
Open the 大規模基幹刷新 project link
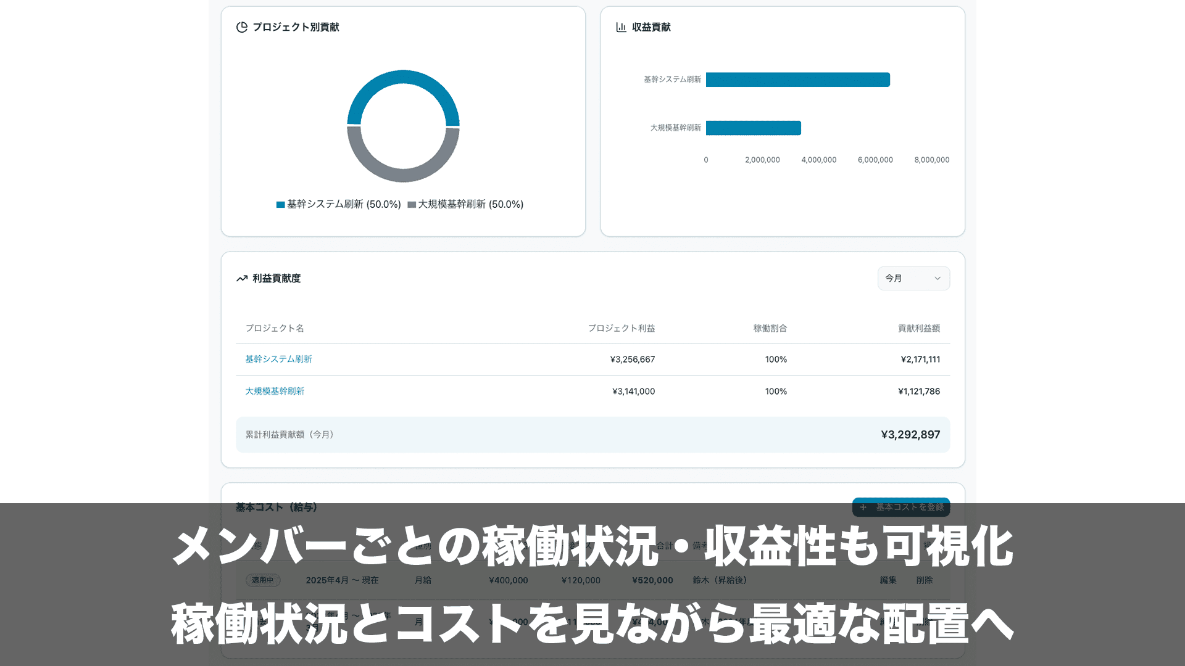click(x=275, y=392)
